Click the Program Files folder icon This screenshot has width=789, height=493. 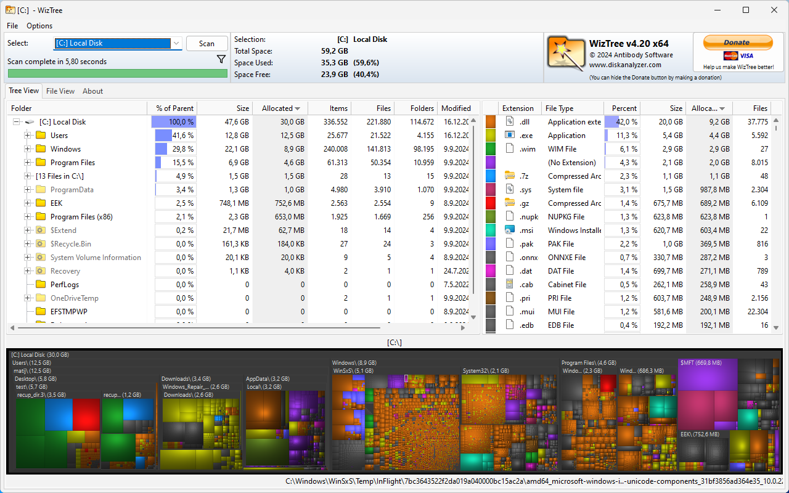(41, 163)
